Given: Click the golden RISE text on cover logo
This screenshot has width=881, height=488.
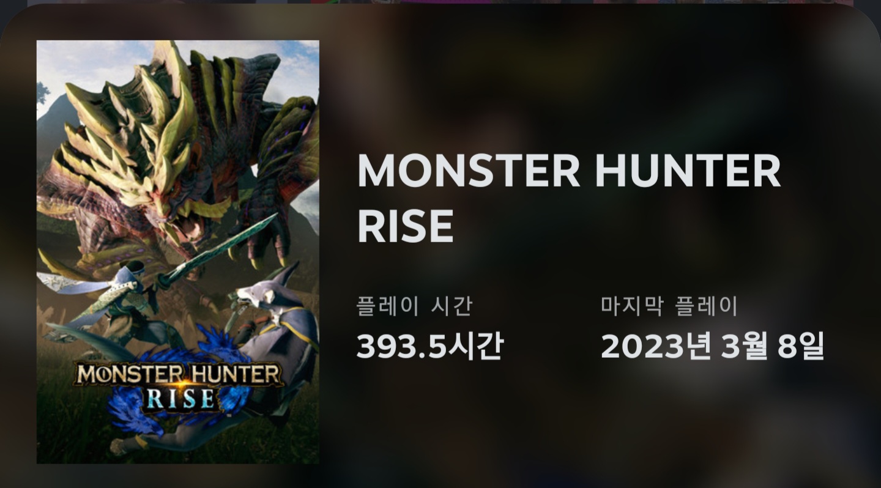Looking at the screenshot, I should (x=180, y=399).
